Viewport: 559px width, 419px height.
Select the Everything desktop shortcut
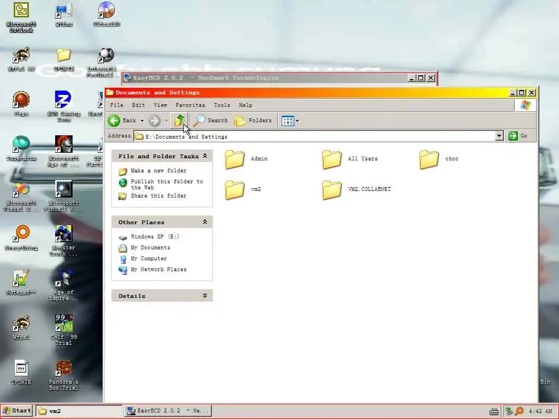tap(21, 239)
